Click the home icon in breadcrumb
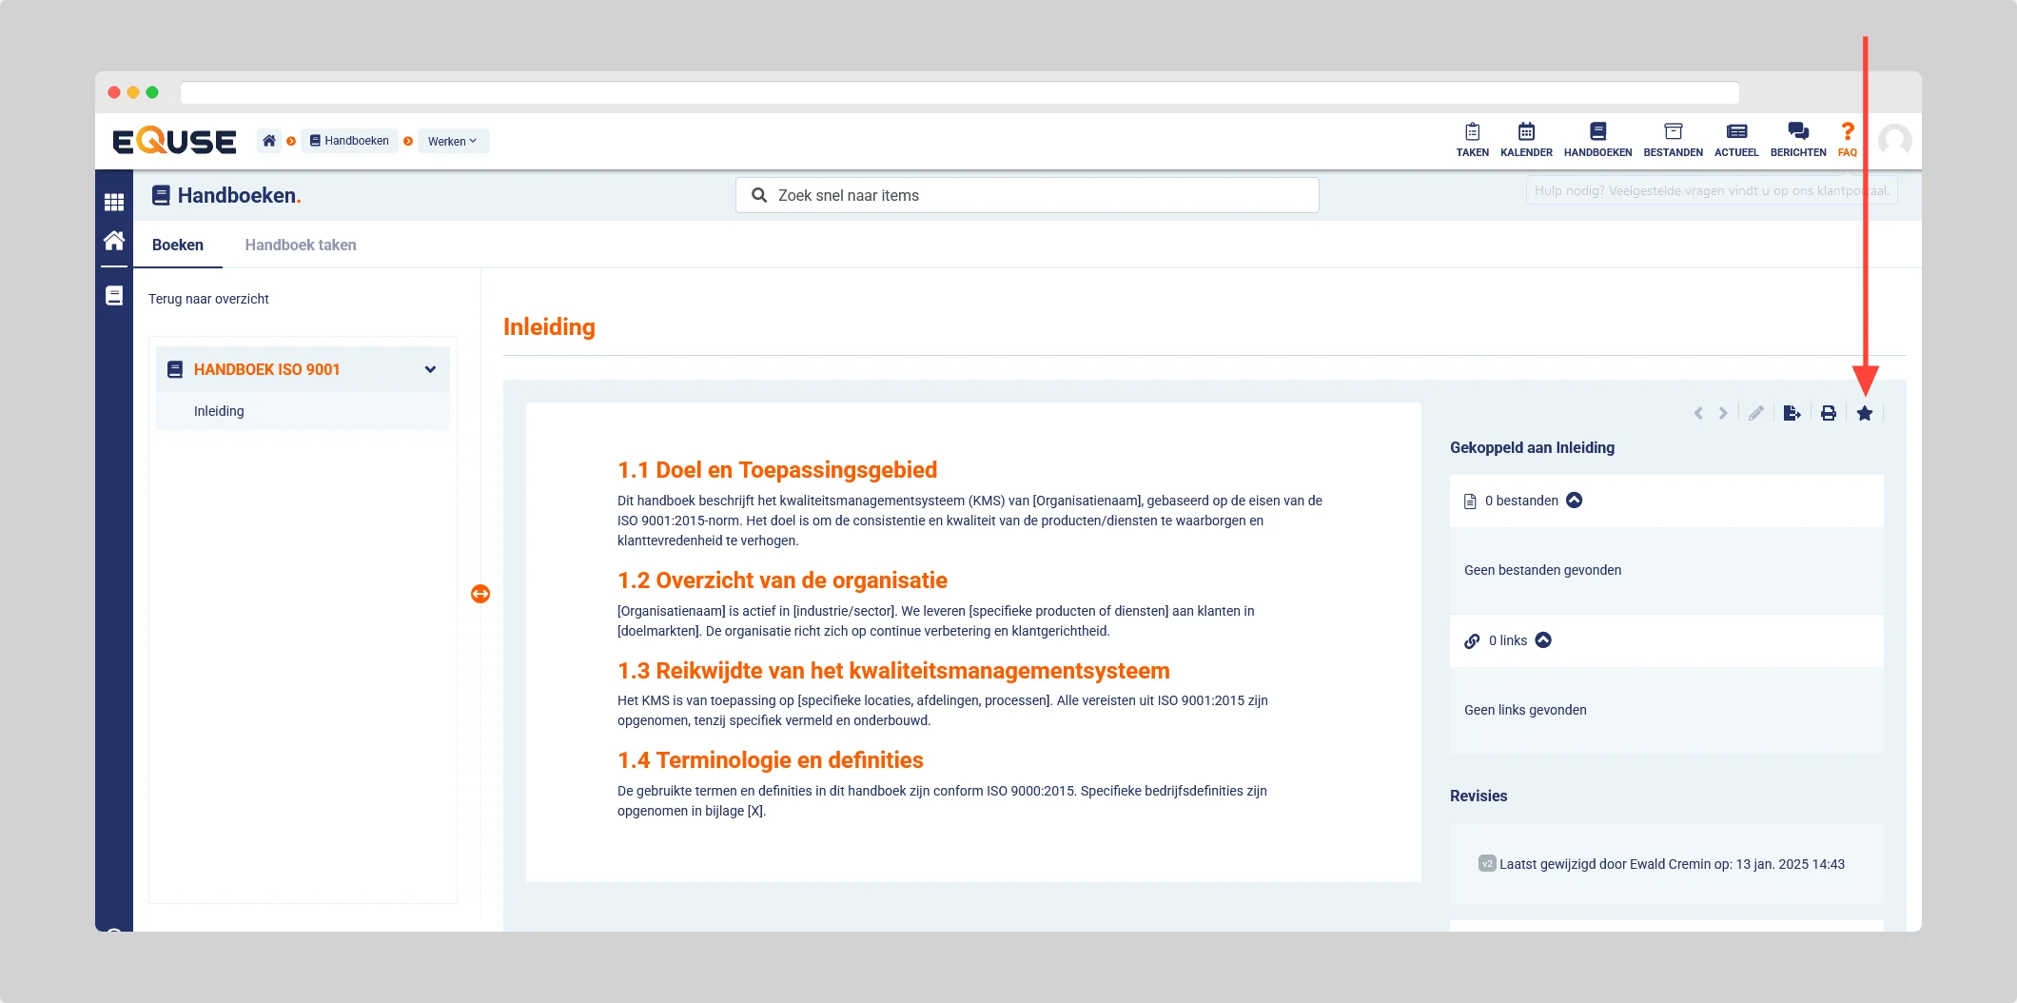This screenshot has width=2017, height=1003. [x=269, y=141]
